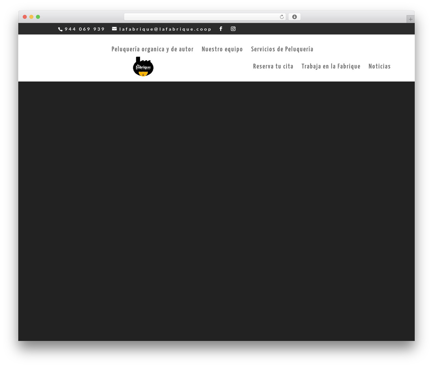Click the phone icon beside 944 069 939
Viewport: 433px width, 367px height.
(x=60, y=29)
